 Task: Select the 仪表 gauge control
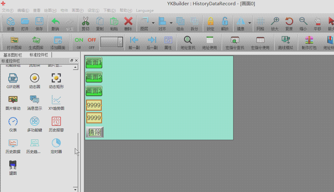pos(13,121)
